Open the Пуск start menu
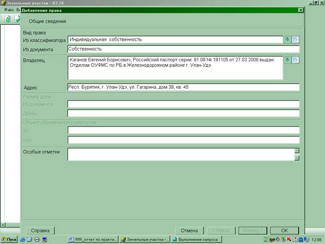The height and width of the screenshot is (244, 325). [9, 239]
